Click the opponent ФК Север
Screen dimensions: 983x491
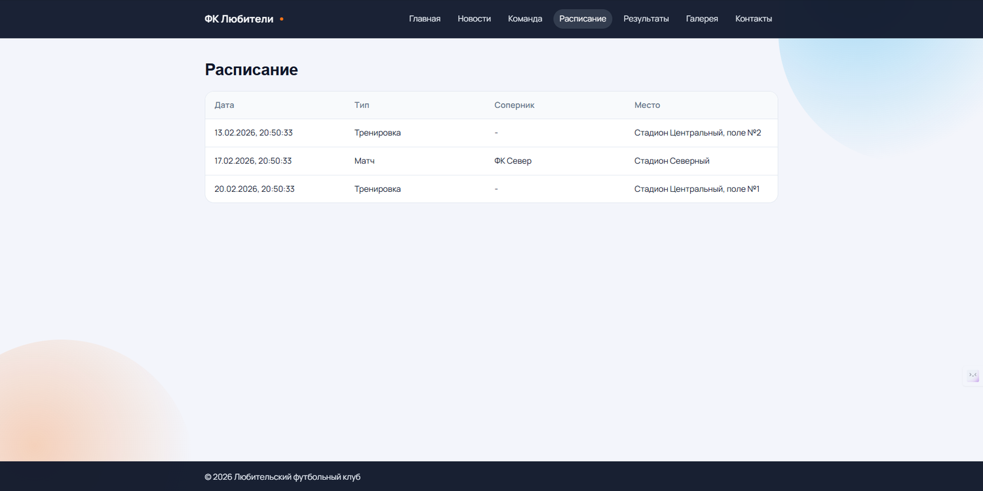[x=513, y=161]
